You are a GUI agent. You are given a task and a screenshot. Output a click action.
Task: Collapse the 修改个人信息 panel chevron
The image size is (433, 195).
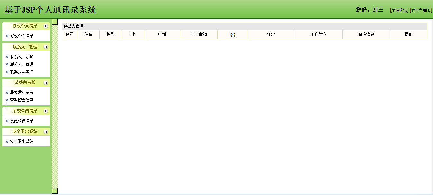point(46,26)
